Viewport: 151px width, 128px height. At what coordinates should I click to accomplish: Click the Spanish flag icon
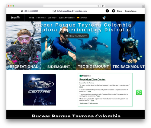click(78, 18)
